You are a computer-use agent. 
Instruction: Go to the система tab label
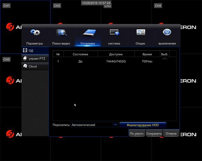click(x=114, y=43)
